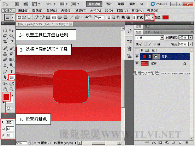
Task: Open opacity slider arrow
Action: point(190,37)
